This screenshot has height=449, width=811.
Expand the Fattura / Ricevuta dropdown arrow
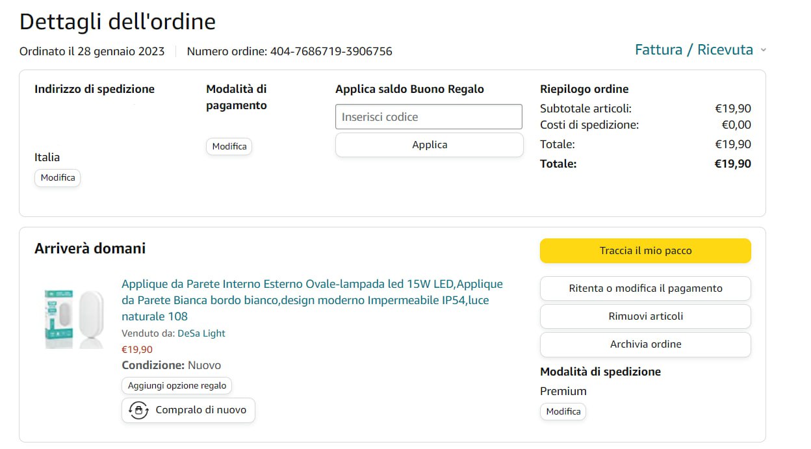pos(764,51)
